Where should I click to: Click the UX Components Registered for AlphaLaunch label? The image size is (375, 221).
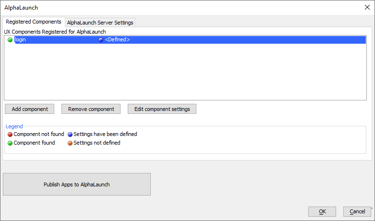pos(55,32)
